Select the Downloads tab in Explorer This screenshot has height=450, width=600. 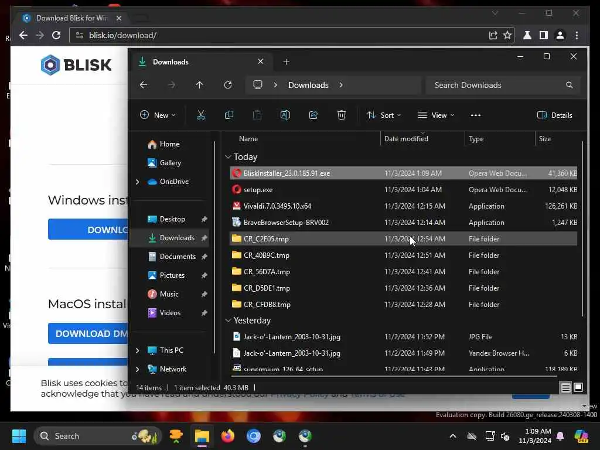pyautogui.click(x=202, y=62)
